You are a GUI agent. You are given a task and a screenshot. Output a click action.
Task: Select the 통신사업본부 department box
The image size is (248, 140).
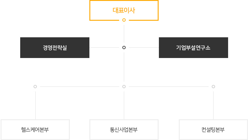[124, 130]
